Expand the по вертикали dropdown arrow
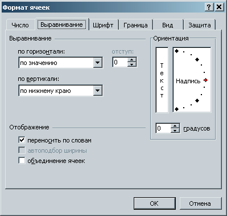This screenshot has height=216, width=227. (98, 91)
